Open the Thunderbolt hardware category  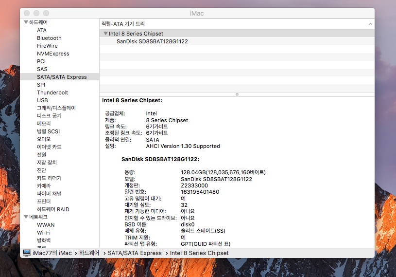tap(52, 92)
